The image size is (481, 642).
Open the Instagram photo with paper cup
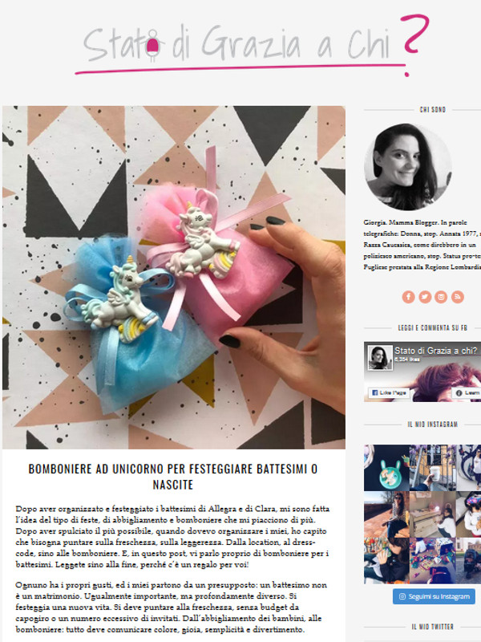click(x=433, y=468)
